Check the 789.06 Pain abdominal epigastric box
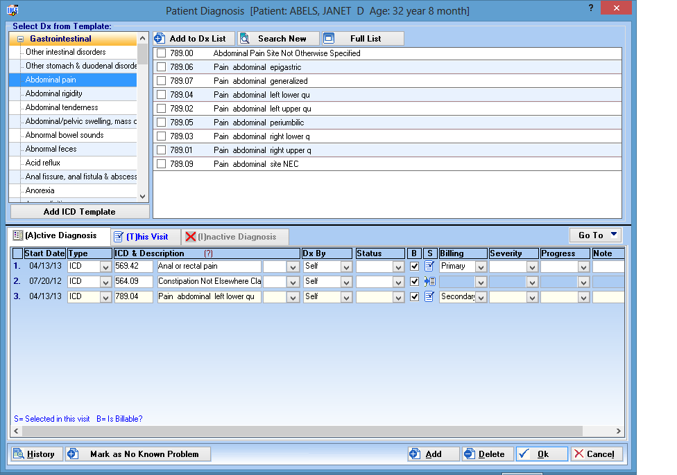The height and width of the screenshot is (475, 677). click(x=161, y=66)
